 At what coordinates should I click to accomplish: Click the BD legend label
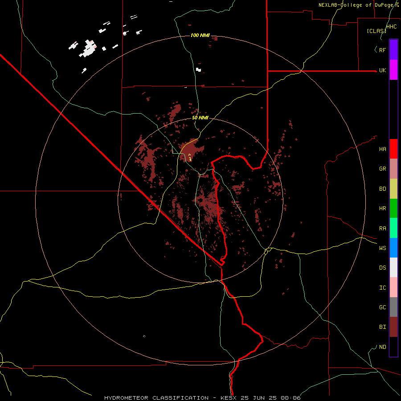coord(382,189)
